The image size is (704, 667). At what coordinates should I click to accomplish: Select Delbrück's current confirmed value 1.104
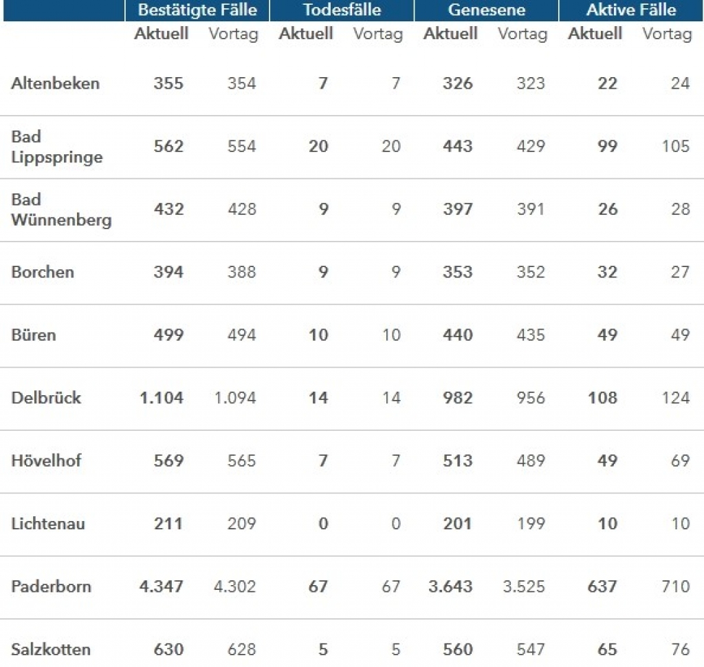pos(162,399)
